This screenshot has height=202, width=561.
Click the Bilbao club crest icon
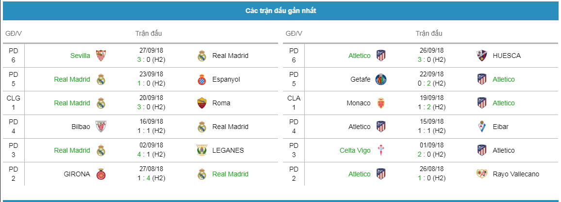coord(101,127)
